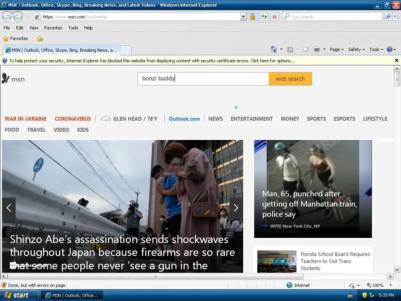Screen dimensions: 401x301
Task: Open the search provider dropdown arrow
Action: (395, 17)
